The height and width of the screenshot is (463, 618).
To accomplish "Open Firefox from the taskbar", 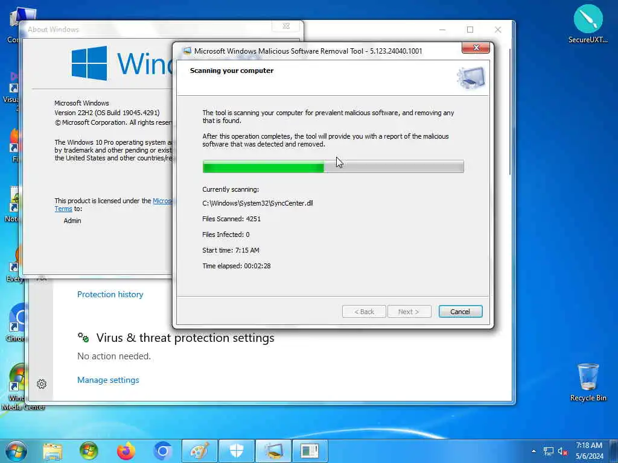I will tap(126, 451).
